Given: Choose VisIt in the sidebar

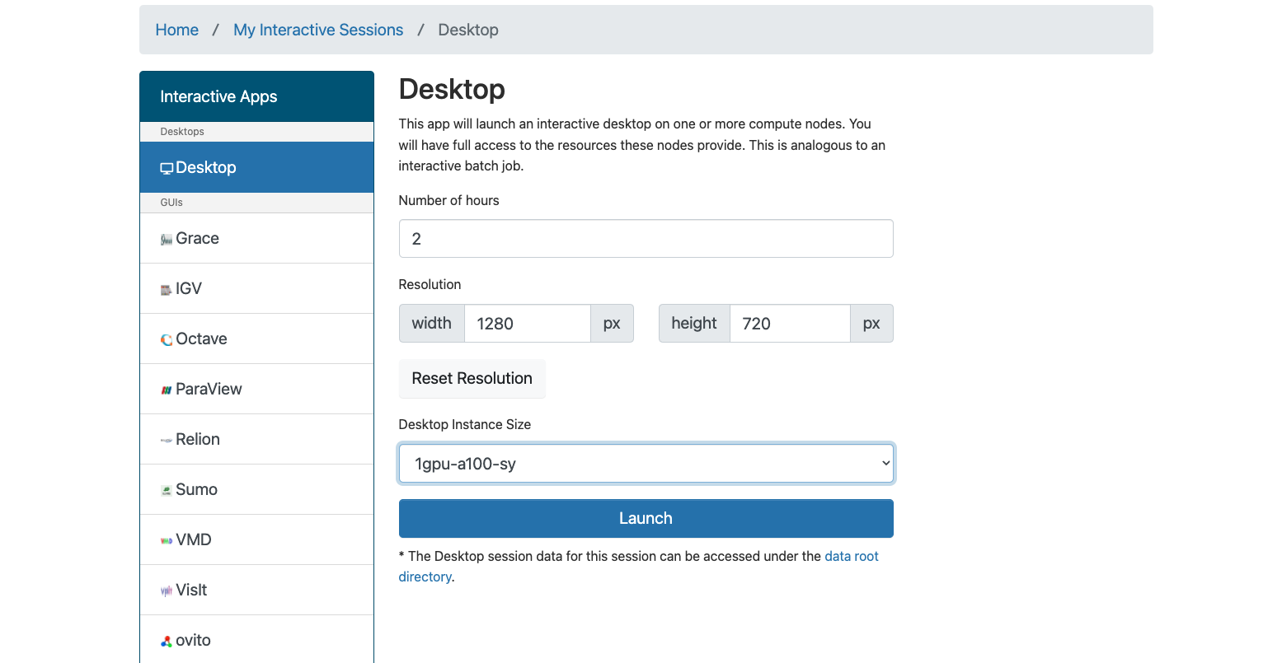Looking at the screenshot, I should (x=256, y=590).
